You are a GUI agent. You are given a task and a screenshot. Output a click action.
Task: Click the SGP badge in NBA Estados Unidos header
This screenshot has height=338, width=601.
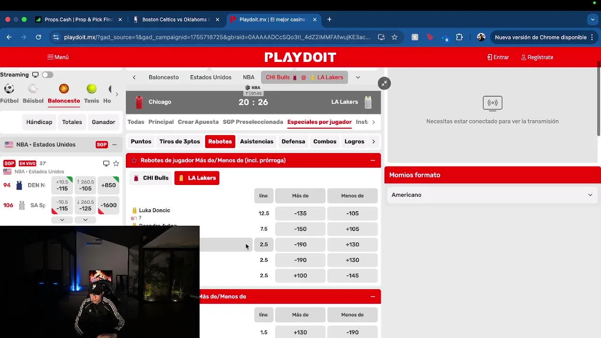pos(101,145)
